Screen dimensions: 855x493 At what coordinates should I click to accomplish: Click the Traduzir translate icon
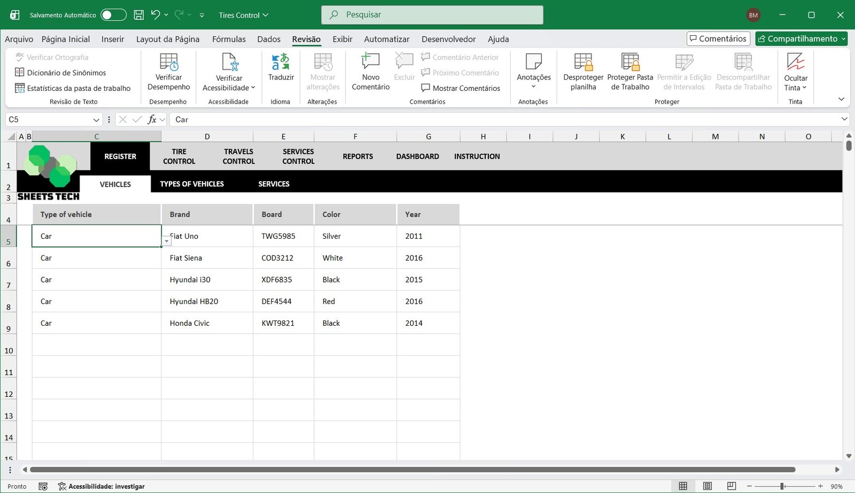pyautogui.click(x=281, y=62)
